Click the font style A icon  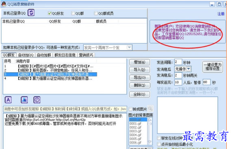(x=8, y=100)
